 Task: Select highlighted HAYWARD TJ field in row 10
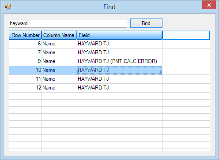(x=120, y=70)
